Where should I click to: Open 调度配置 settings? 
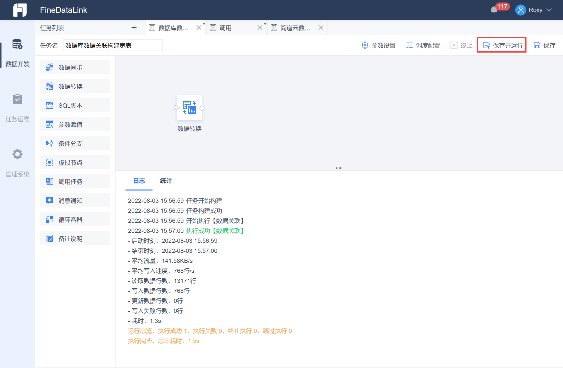[x=423, y=45]
